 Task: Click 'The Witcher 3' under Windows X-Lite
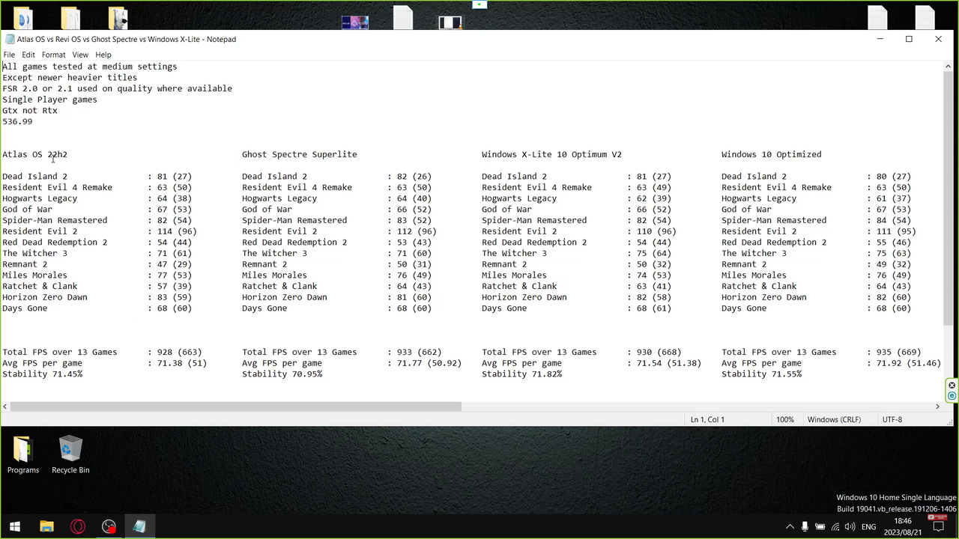point(514,253)
